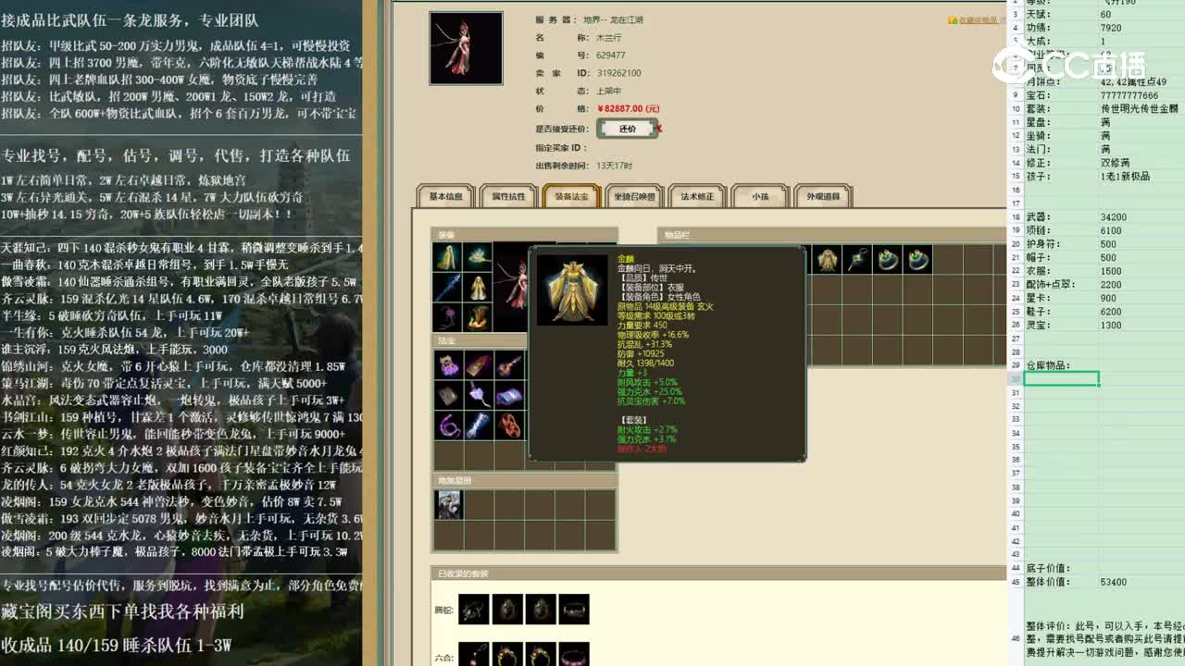Viewport: 1185px width, 666px height.
Task: Switch to the 基本信息 tab
Action: click(x=444, y=195)
